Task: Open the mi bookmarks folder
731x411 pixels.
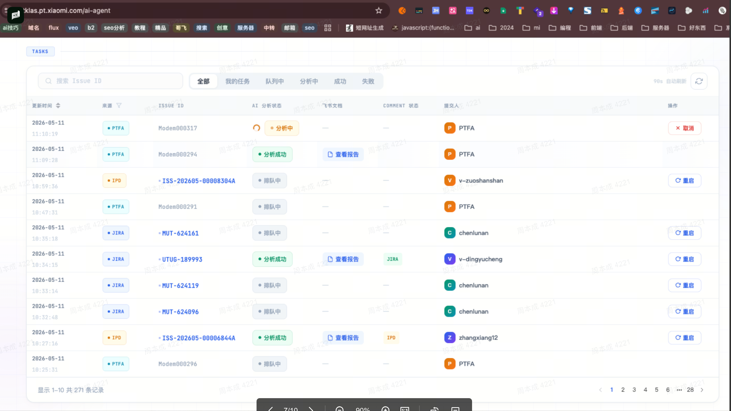Action: [x=531, y=28]
